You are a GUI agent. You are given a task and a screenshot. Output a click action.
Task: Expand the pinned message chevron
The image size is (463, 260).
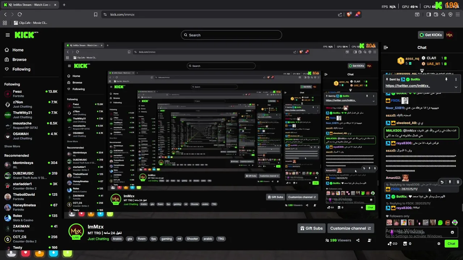[x=456, y=87]
